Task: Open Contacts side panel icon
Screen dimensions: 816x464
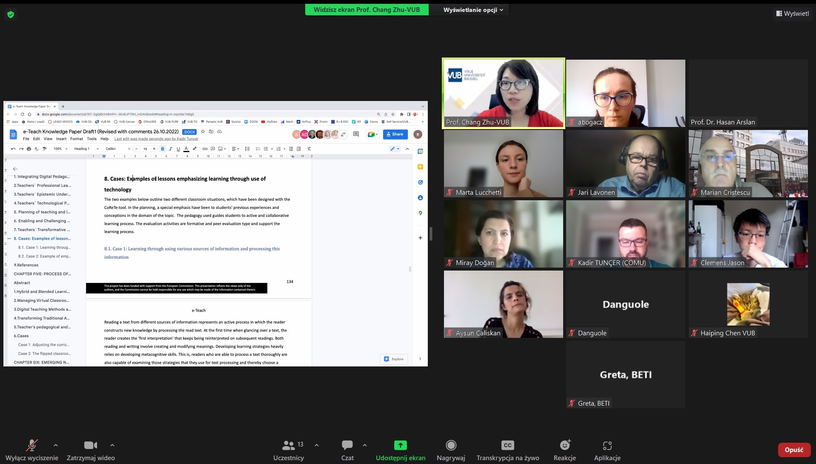Action: pos(420,198)
